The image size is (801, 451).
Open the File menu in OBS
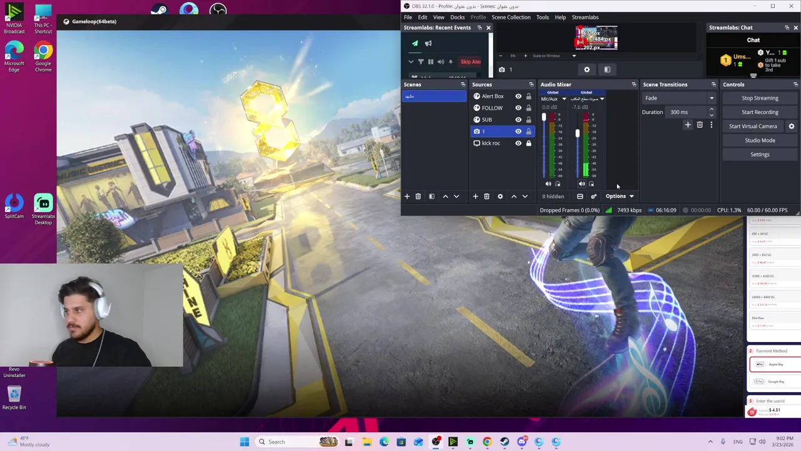408,18
